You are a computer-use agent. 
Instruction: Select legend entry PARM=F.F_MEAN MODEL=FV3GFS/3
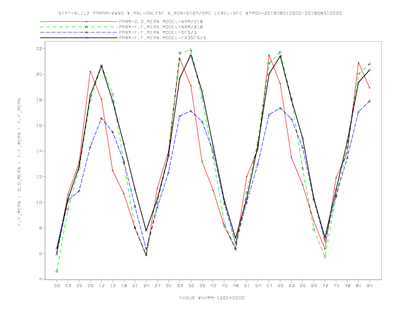click(x=162, y=38)
